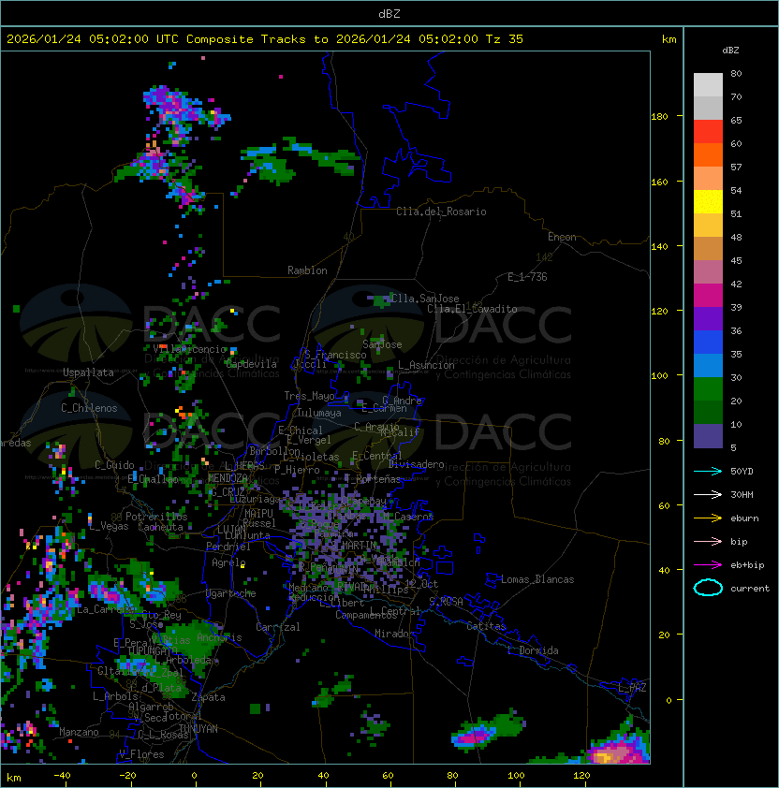Viewport: 779px width, 788px height.
Task: Pick the light grey 70-80 dBZ swatch
Action: point(708,85)
